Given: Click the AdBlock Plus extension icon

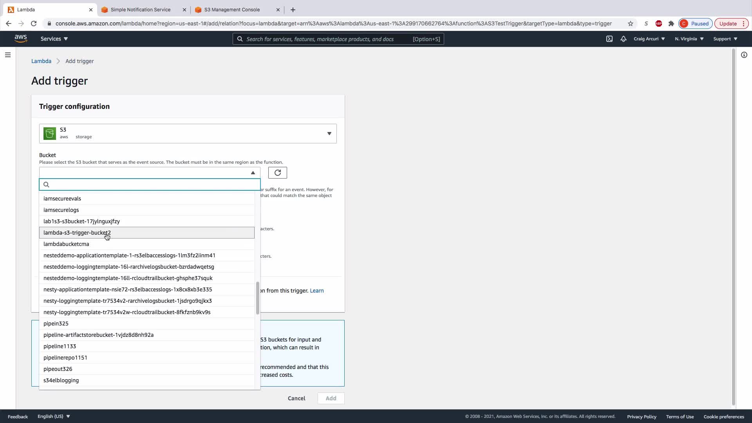Looking at the screenshot, I should pyautogui.click(x=658, y=23).
